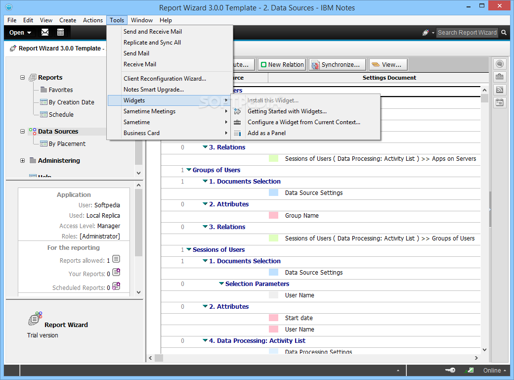Collapse the Reports tree node
The image size is (514, 380).
click(x=22, y=78)
